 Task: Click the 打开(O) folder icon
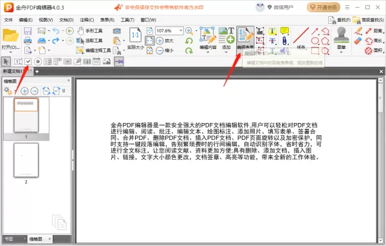10,36
